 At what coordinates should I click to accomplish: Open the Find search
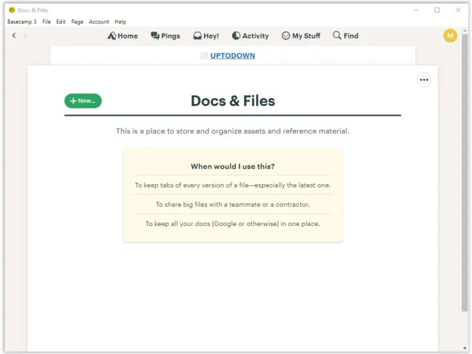346,36
